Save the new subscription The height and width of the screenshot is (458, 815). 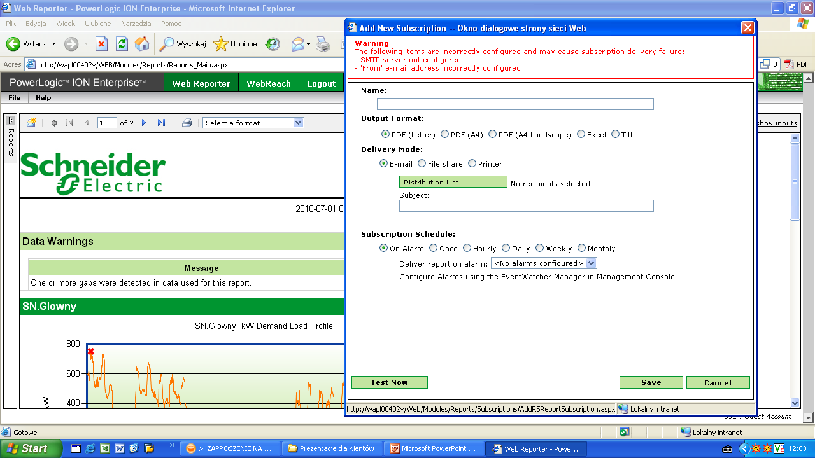(651, 382)
